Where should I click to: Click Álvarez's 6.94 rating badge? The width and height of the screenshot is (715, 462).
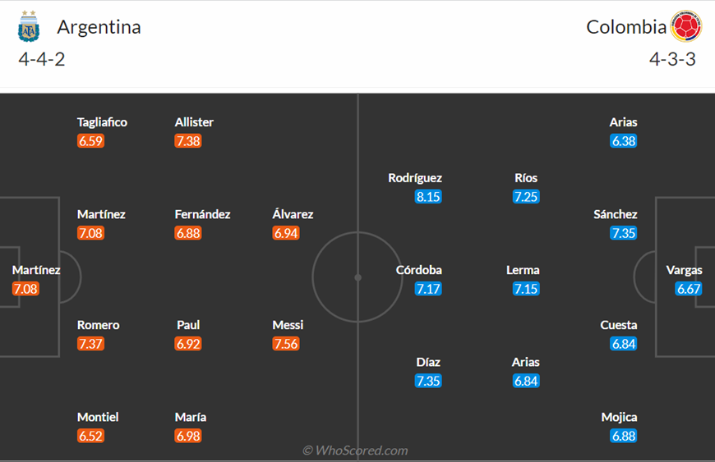click(286, 233)
